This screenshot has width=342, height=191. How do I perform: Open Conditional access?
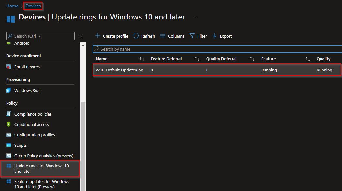[x=32, y=124]
